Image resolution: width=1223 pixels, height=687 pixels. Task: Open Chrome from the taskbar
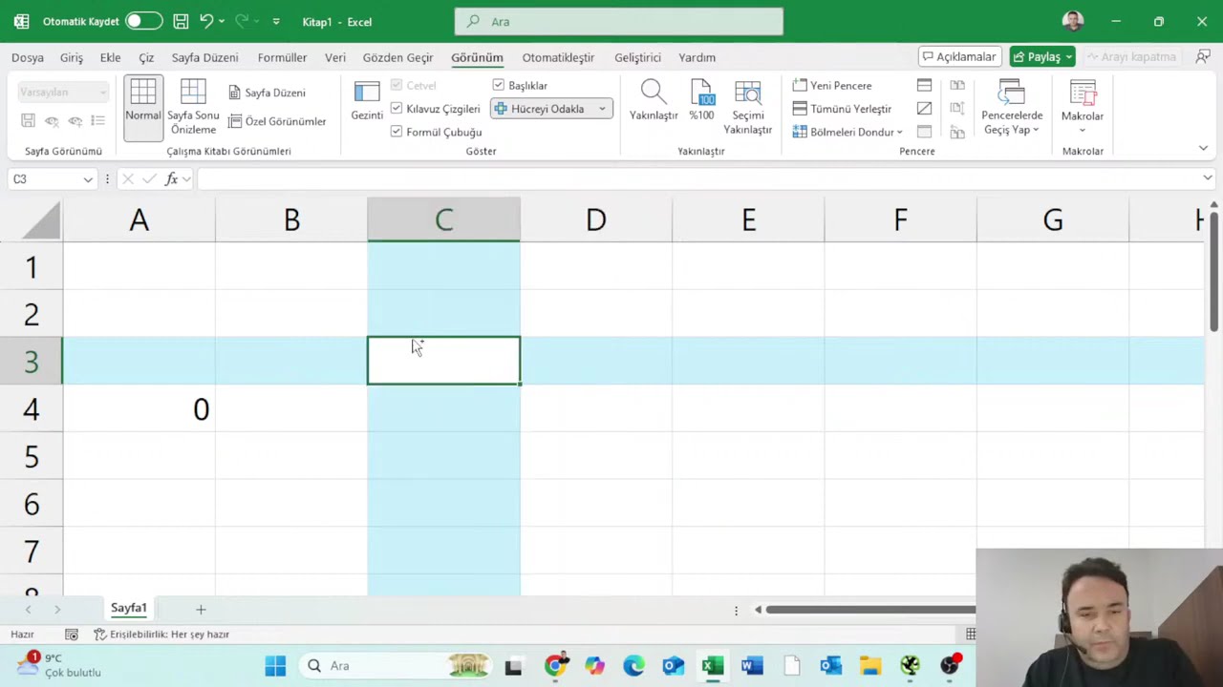(x=554, y=665)
